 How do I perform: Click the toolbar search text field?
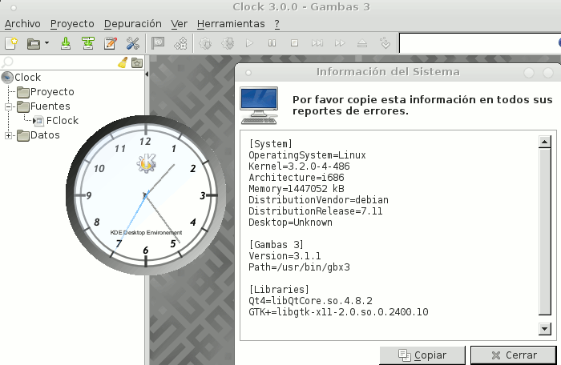(479, 43)
